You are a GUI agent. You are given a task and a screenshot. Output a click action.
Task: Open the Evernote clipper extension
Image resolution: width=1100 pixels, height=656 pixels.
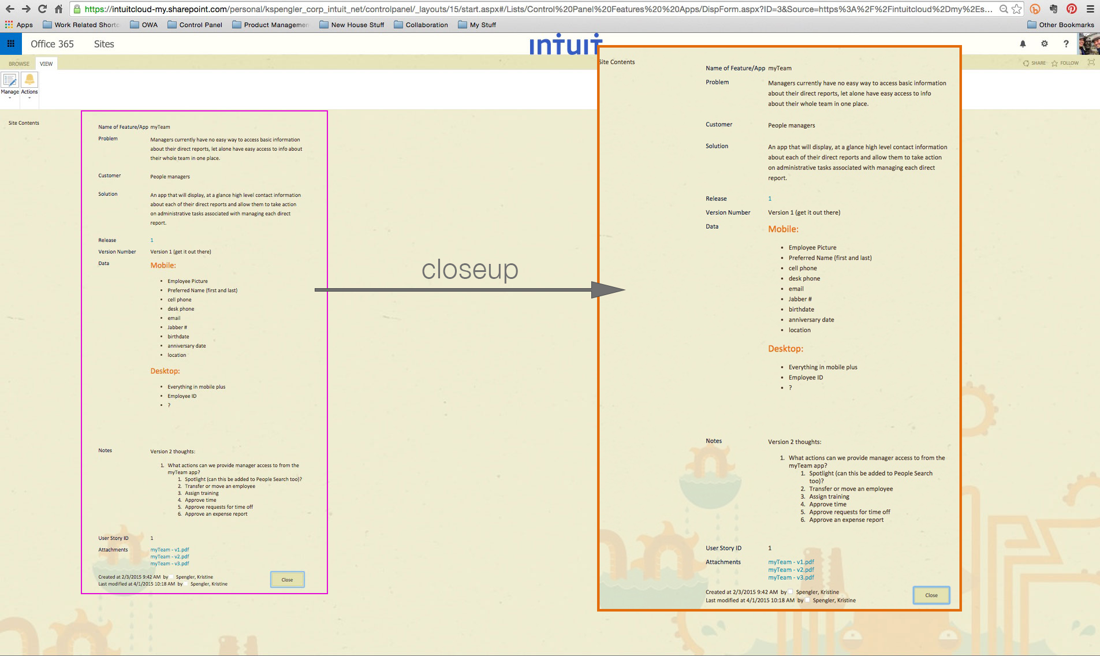pyautogui.click(x=1054, y=9)
